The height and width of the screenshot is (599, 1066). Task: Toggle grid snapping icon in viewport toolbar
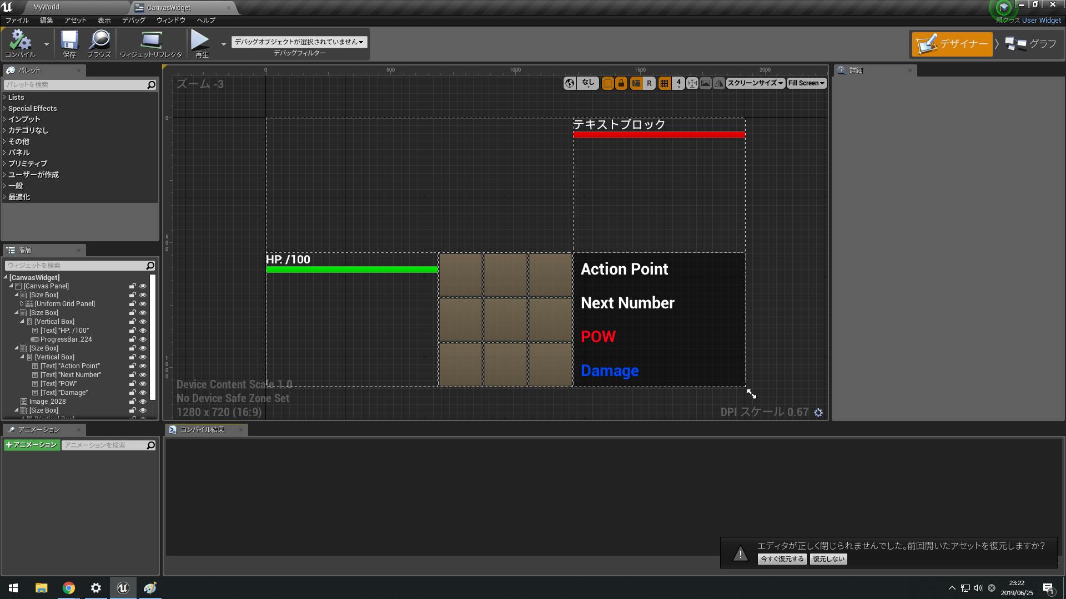(664, 83)
